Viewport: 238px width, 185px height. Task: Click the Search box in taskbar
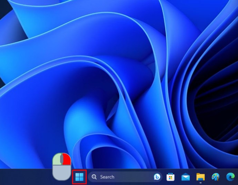click(125, 177)
